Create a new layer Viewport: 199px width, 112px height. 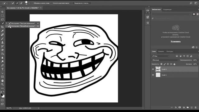192,107
